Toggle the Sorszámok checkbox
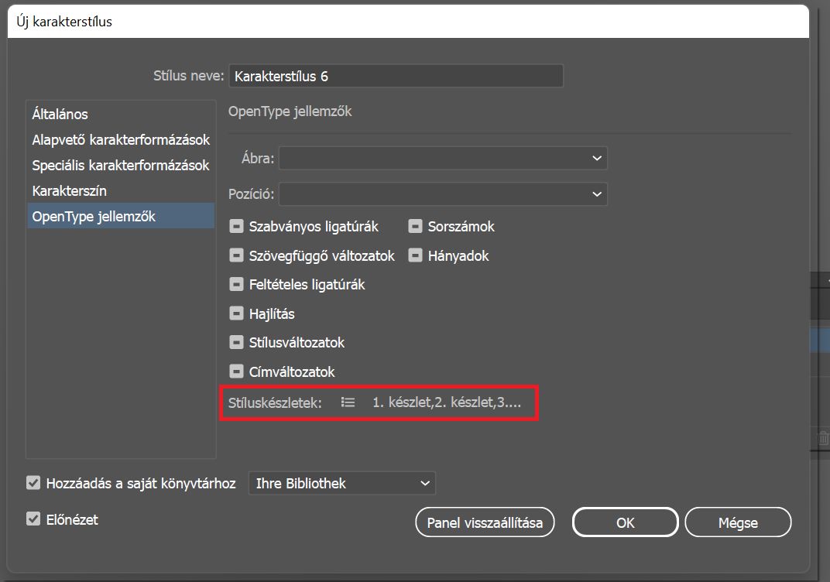 tap(415, 227)
